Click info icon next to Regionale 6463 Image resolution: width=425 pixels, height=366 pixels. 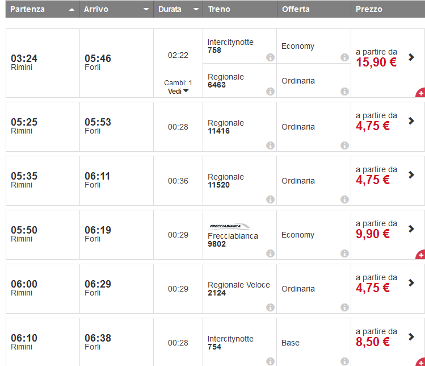coord(270,91)
